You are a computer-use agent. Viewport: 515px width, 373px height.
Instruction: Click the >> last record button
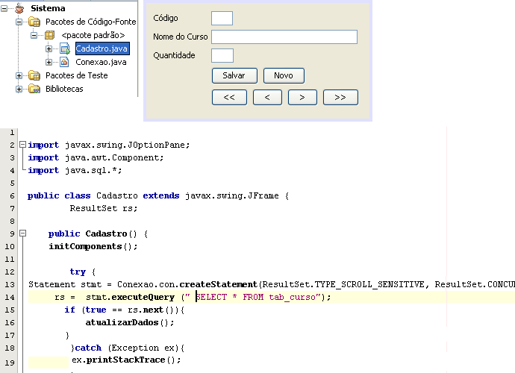tap(340, 97)
